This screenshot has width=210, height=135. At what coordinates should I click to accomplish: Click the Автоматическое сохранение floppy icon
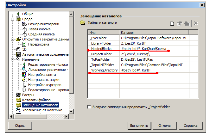(x=18, y=54)
